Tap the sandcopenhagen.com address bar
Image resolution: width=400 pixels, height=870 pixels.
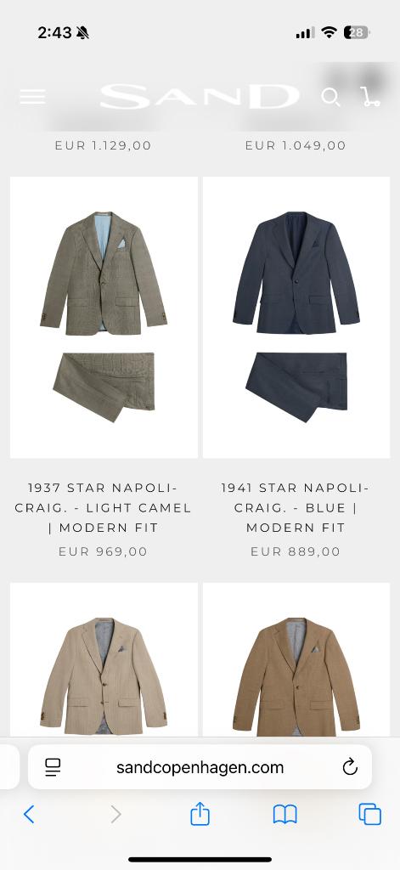tap(200, 767)
